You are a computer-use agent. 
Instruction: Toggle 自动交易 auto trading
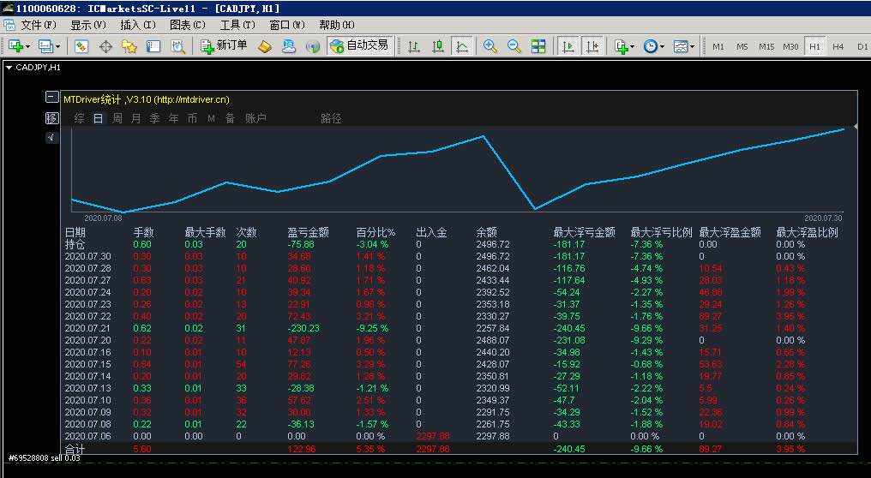click(359, 46)
